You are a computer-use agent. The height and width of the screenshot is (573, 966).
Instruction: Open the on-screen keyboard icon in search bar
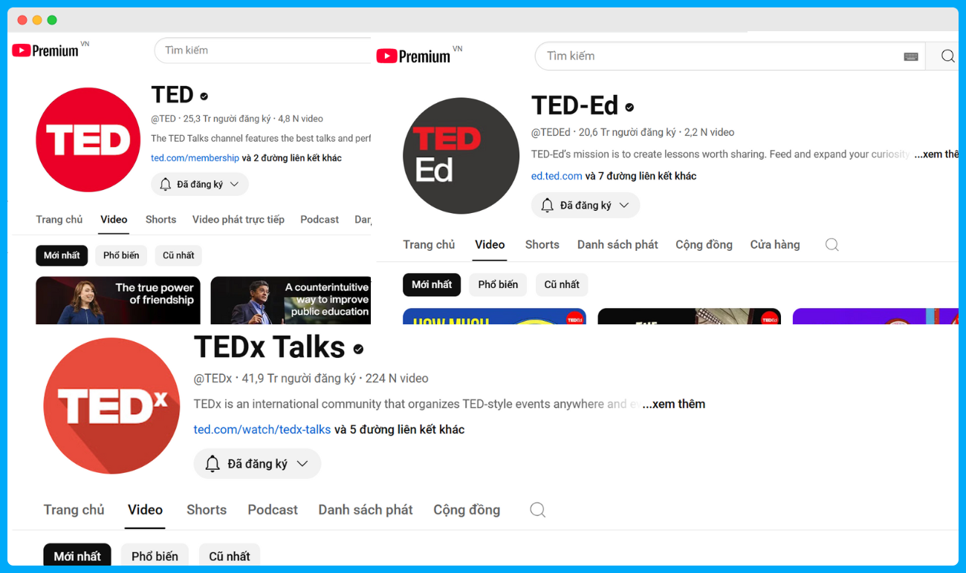click(x=911, y=56)
